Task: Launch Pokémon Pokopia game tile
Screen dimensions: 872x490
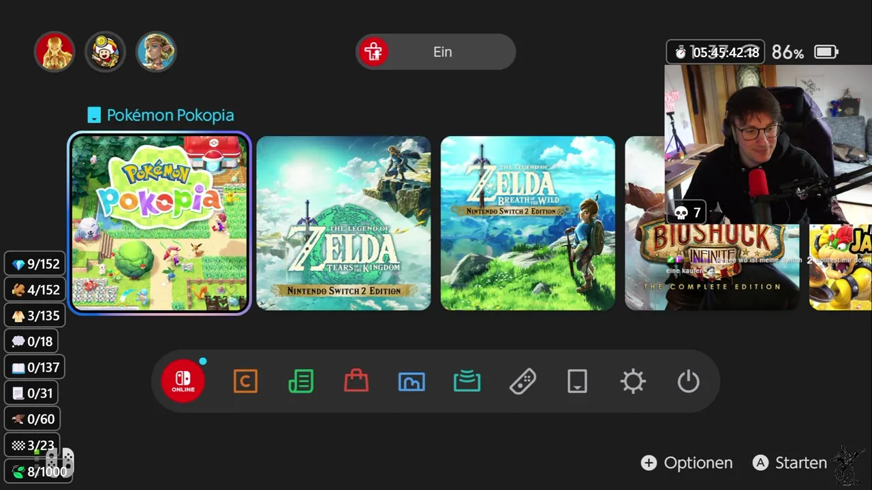Action: tap(159, 223)
